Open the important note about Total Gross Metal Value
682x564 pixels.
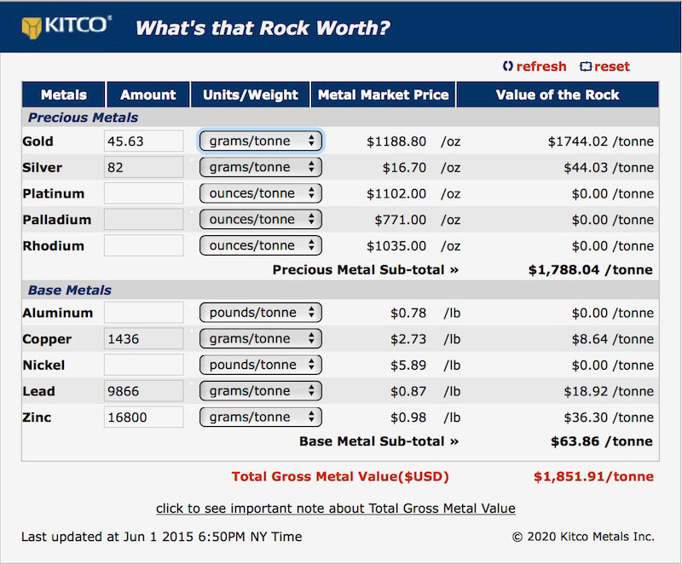click(336, 509)
